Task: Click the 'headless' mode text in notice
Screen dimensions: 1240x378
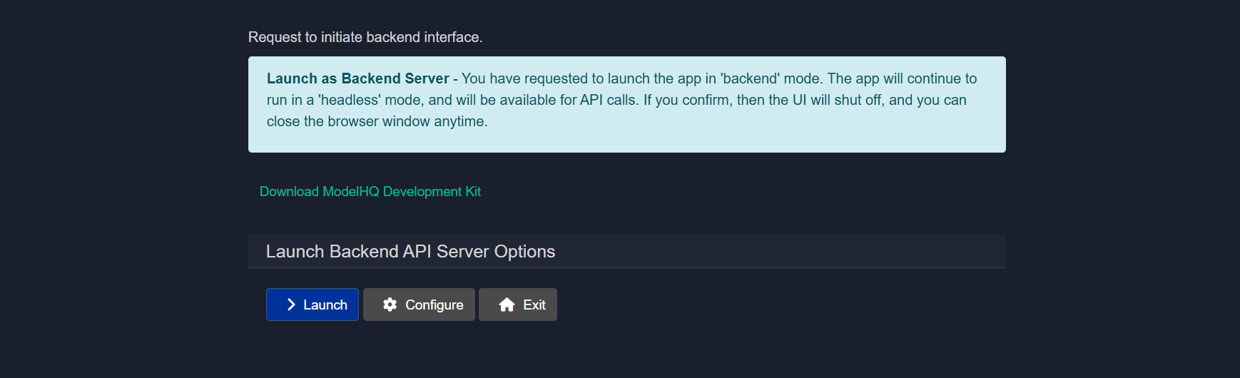Action: point(349,100)
